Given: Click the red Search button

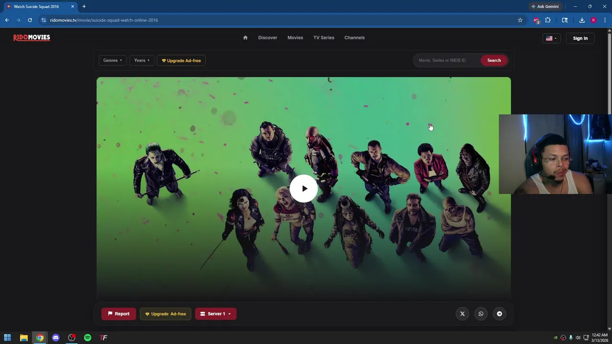Looking at the screenshot, I should (494, 61).
